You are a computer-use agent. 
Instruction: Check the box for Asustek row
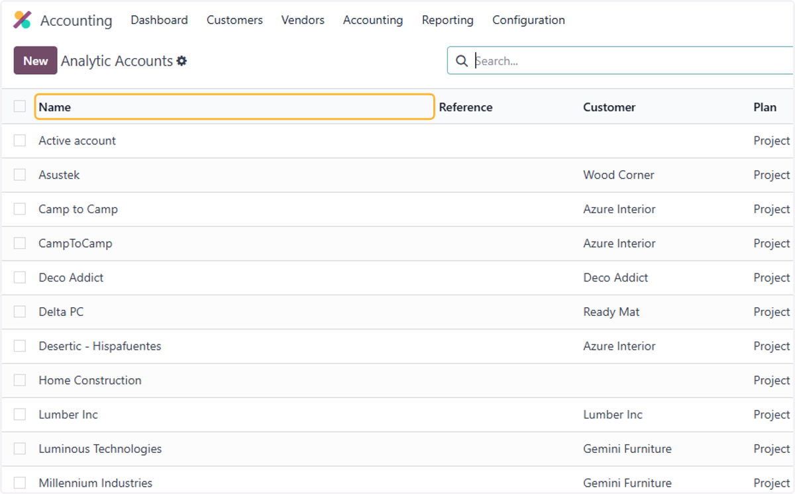(20, 175)
